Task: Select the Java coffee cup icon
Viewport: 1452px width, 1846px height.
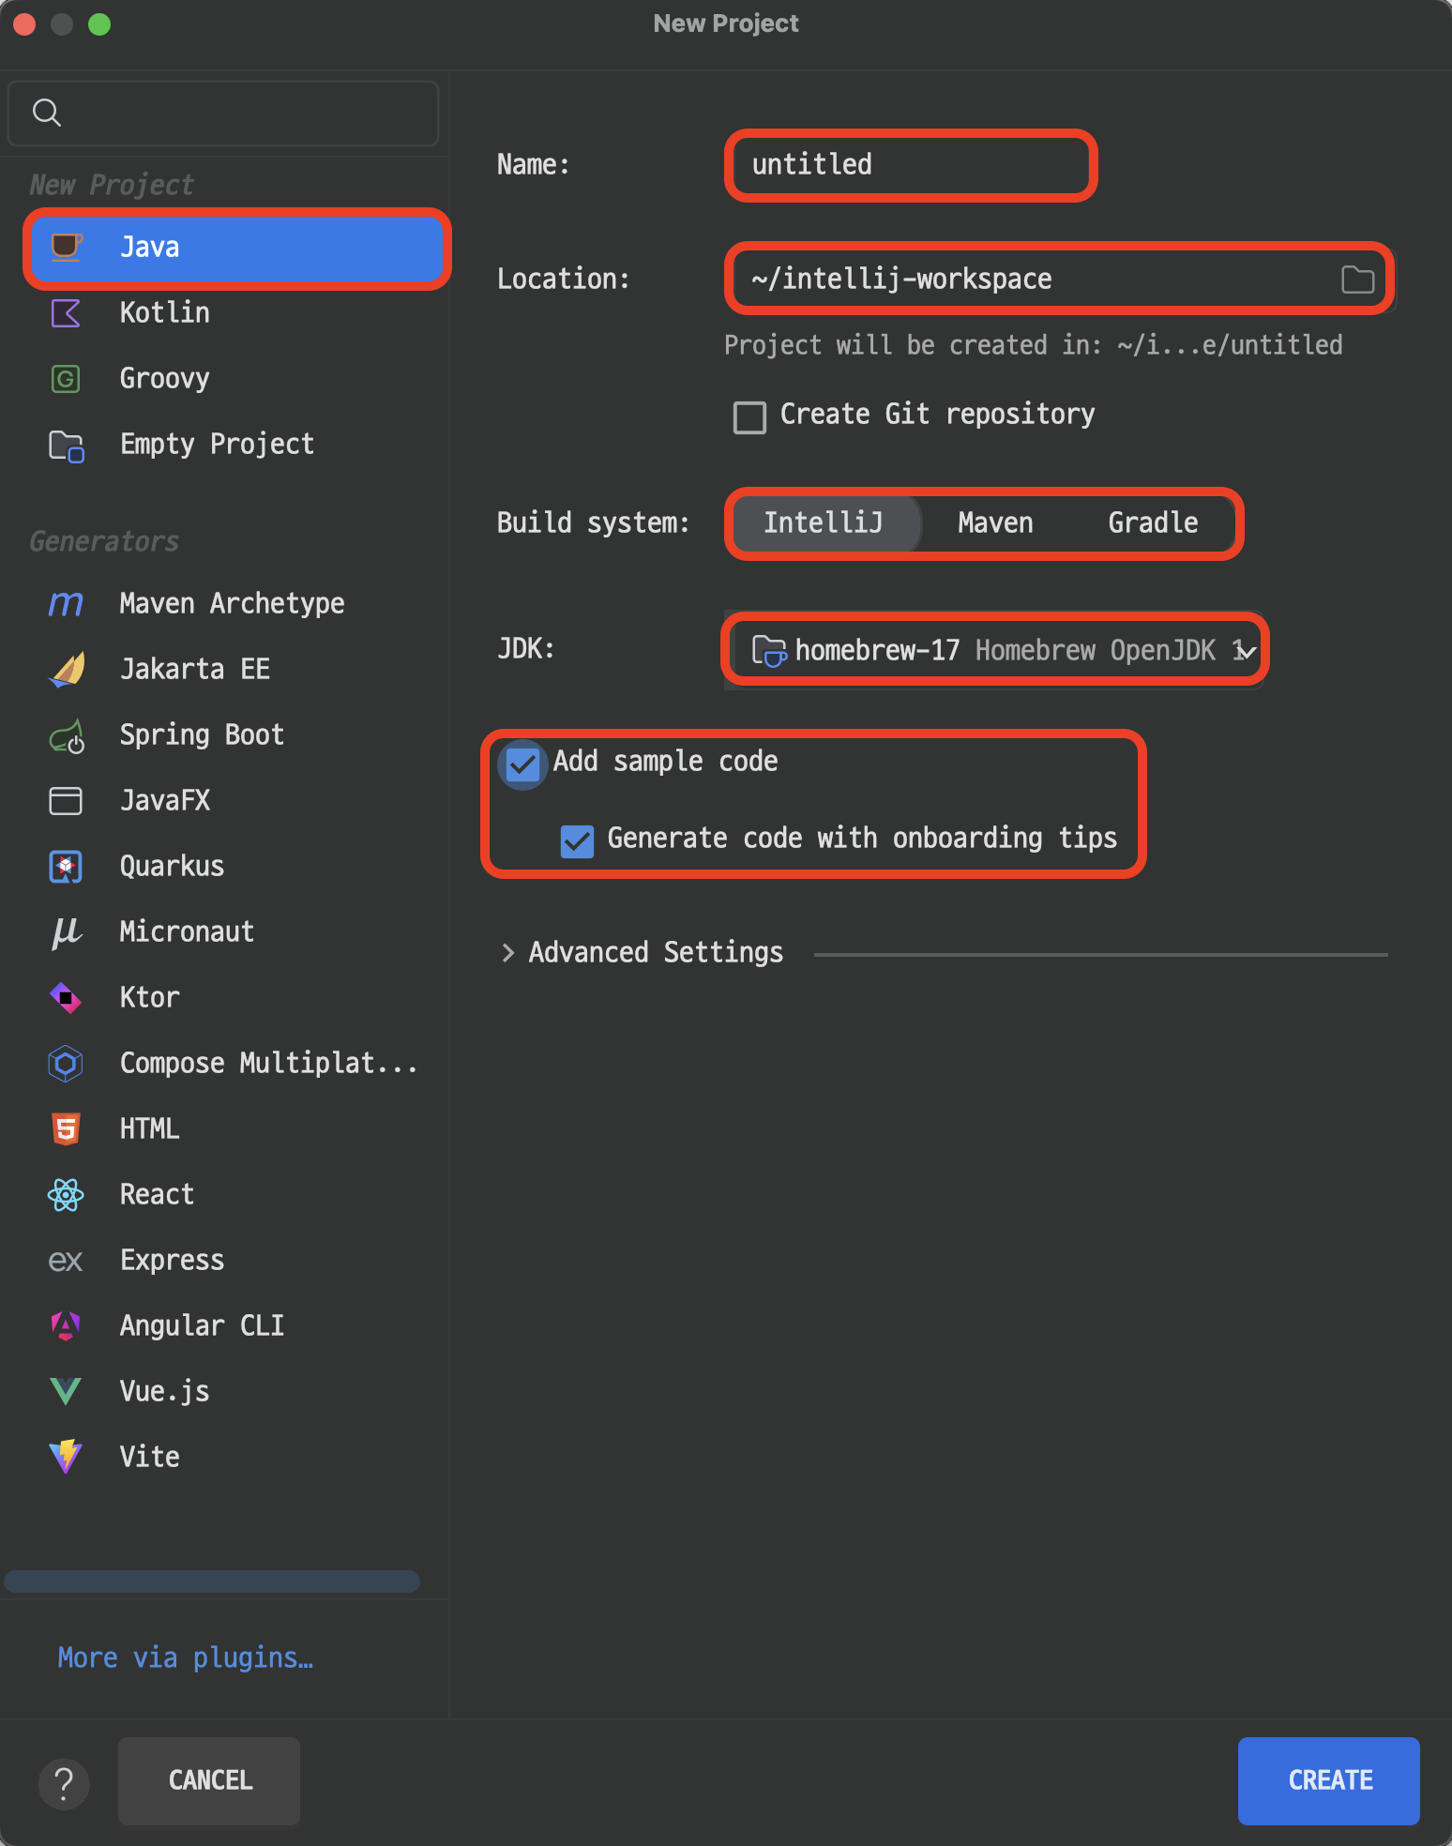Action: point(66,247)
